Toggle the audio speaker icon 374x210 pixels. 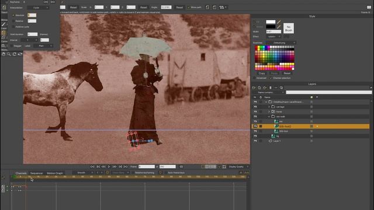[x=181, y=167]
